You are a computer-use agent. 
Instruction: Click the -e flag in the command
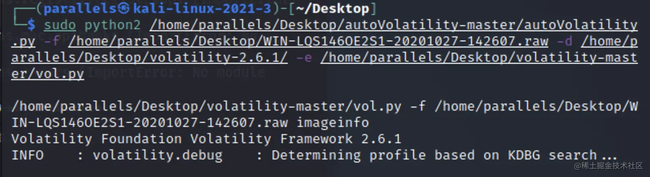click(304, 58)
